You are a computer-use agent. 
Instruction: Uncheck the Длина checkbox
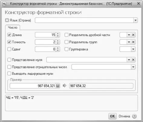click(x=9, y=35)
